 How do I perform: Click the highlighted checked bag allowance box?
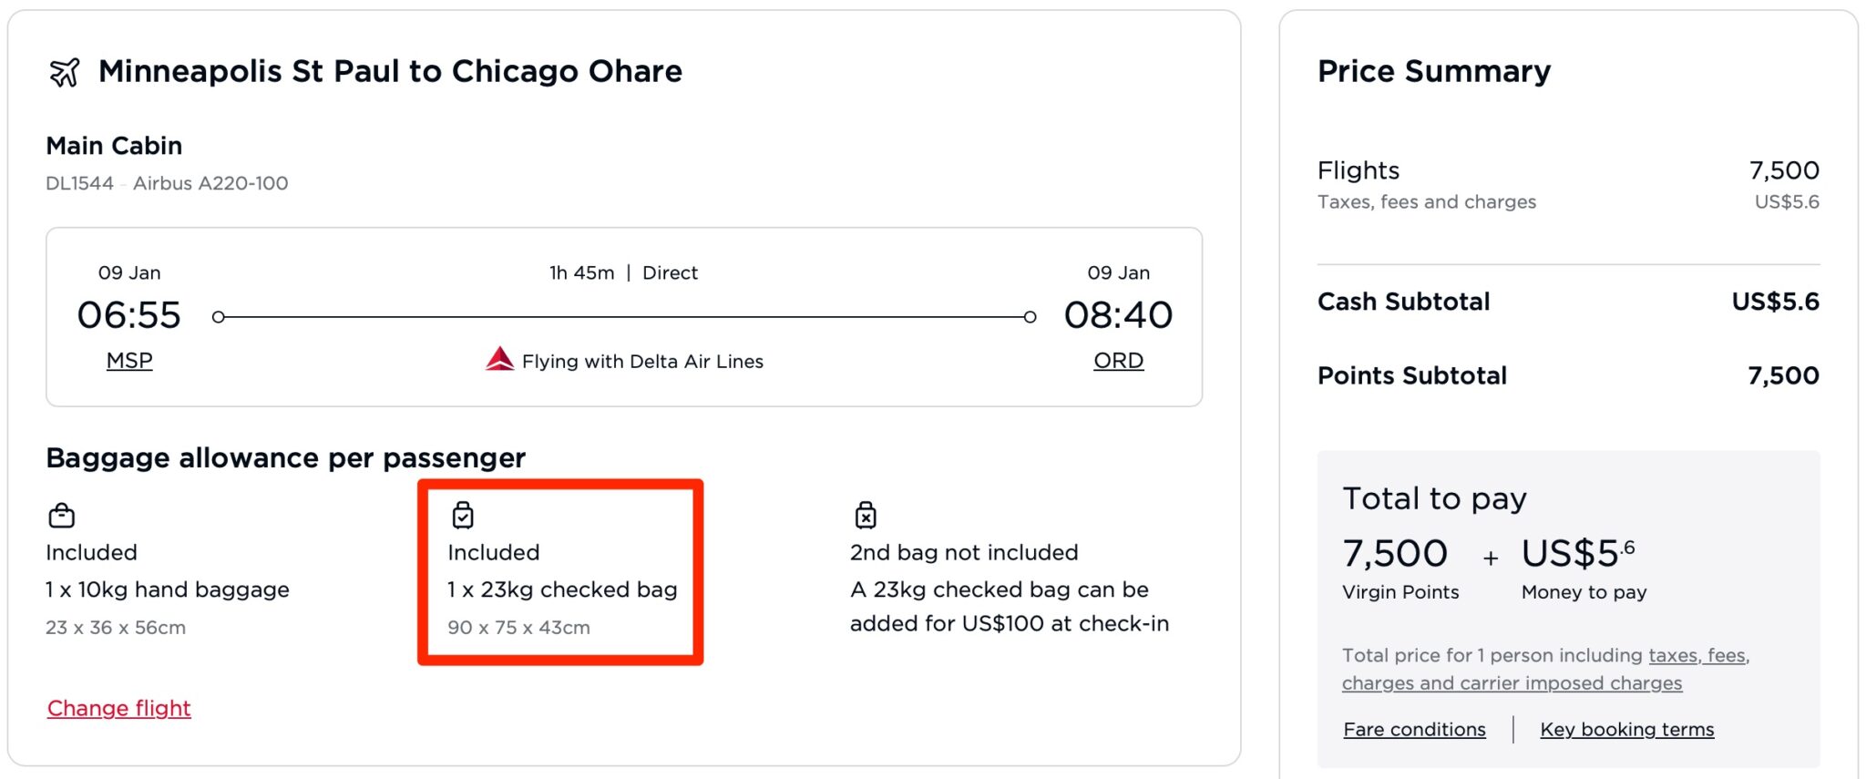coord(561,569)
